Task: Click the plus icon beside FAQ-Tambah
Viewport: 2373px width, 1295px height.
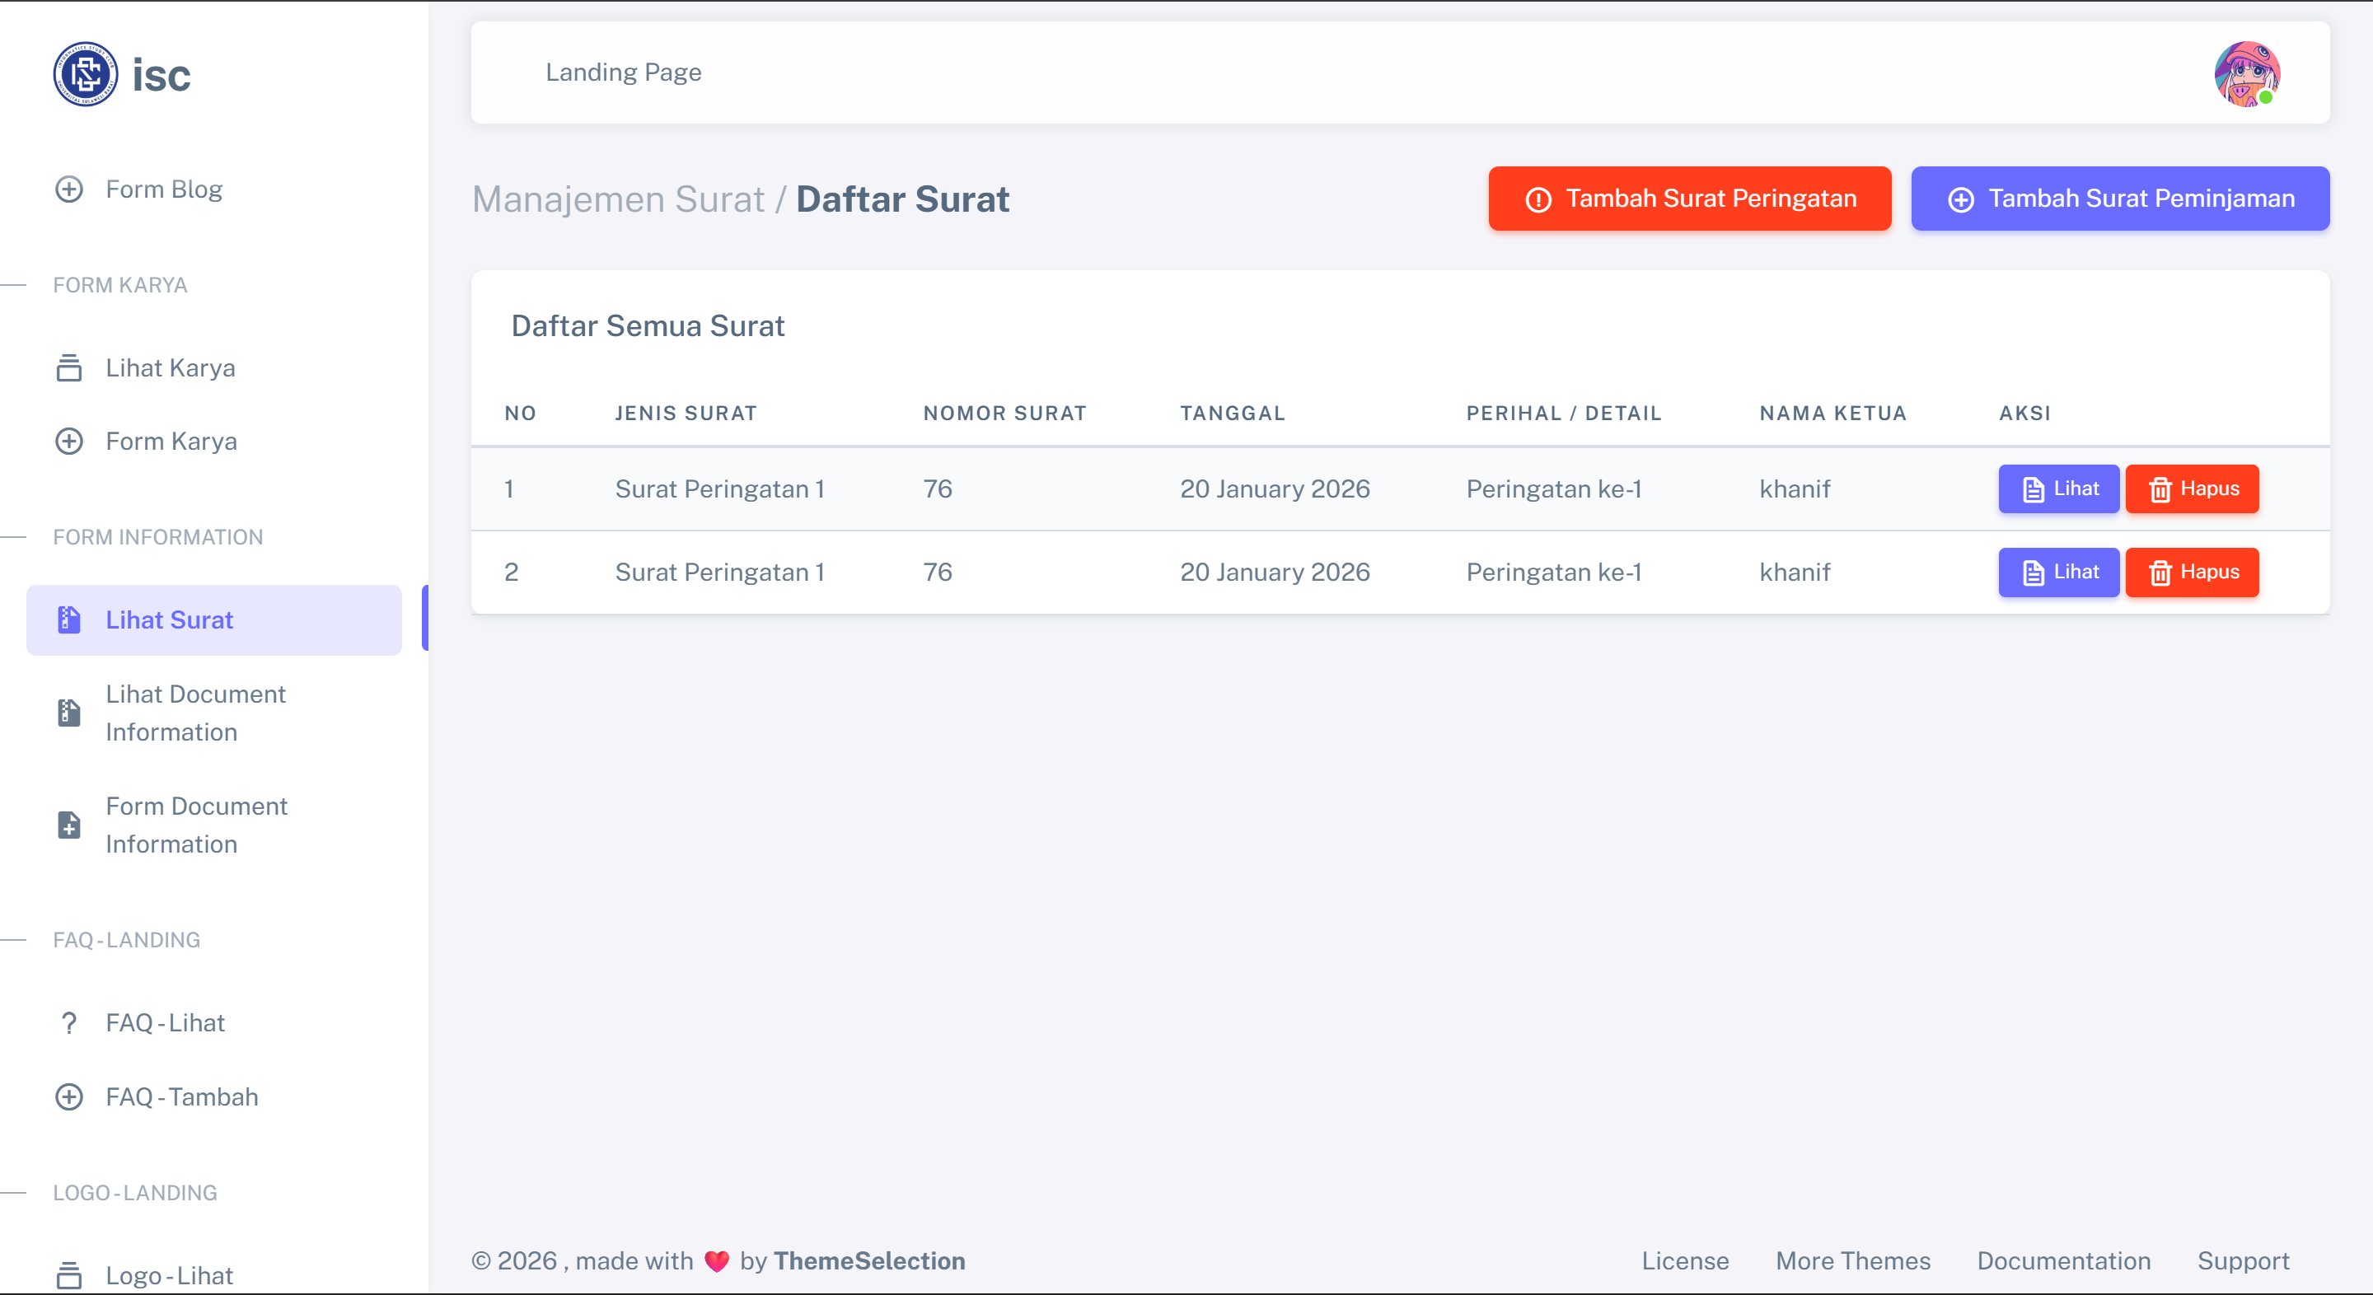Action: (x=69, y=1097)
